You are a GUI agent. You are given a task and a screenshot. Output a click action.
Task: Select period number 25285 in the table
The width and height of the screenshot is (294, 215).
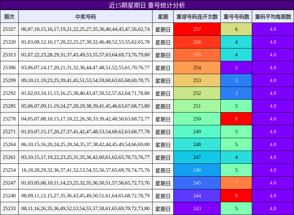click(9, 106)
